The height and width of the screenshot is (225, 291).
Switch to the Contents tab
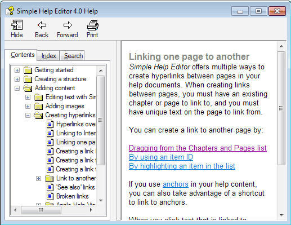(23, 55)
